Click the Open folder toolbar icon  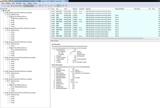point(5,6)
